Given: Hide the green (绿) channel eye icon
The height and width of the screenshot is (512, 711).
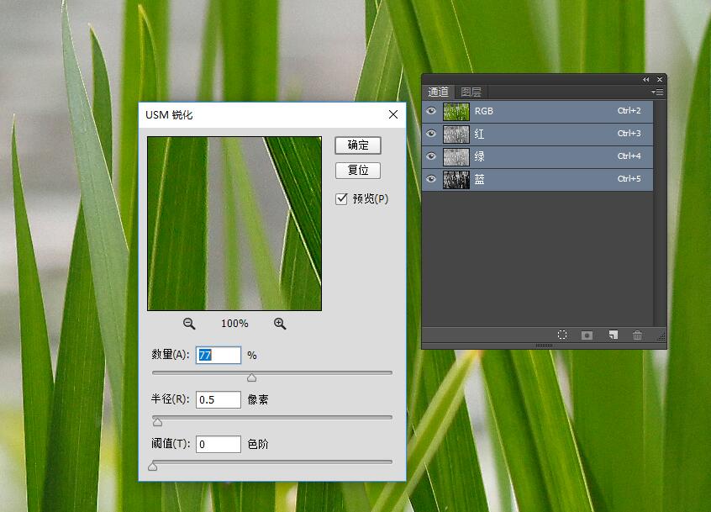Looking at the screenshot, I should (431, 156).
